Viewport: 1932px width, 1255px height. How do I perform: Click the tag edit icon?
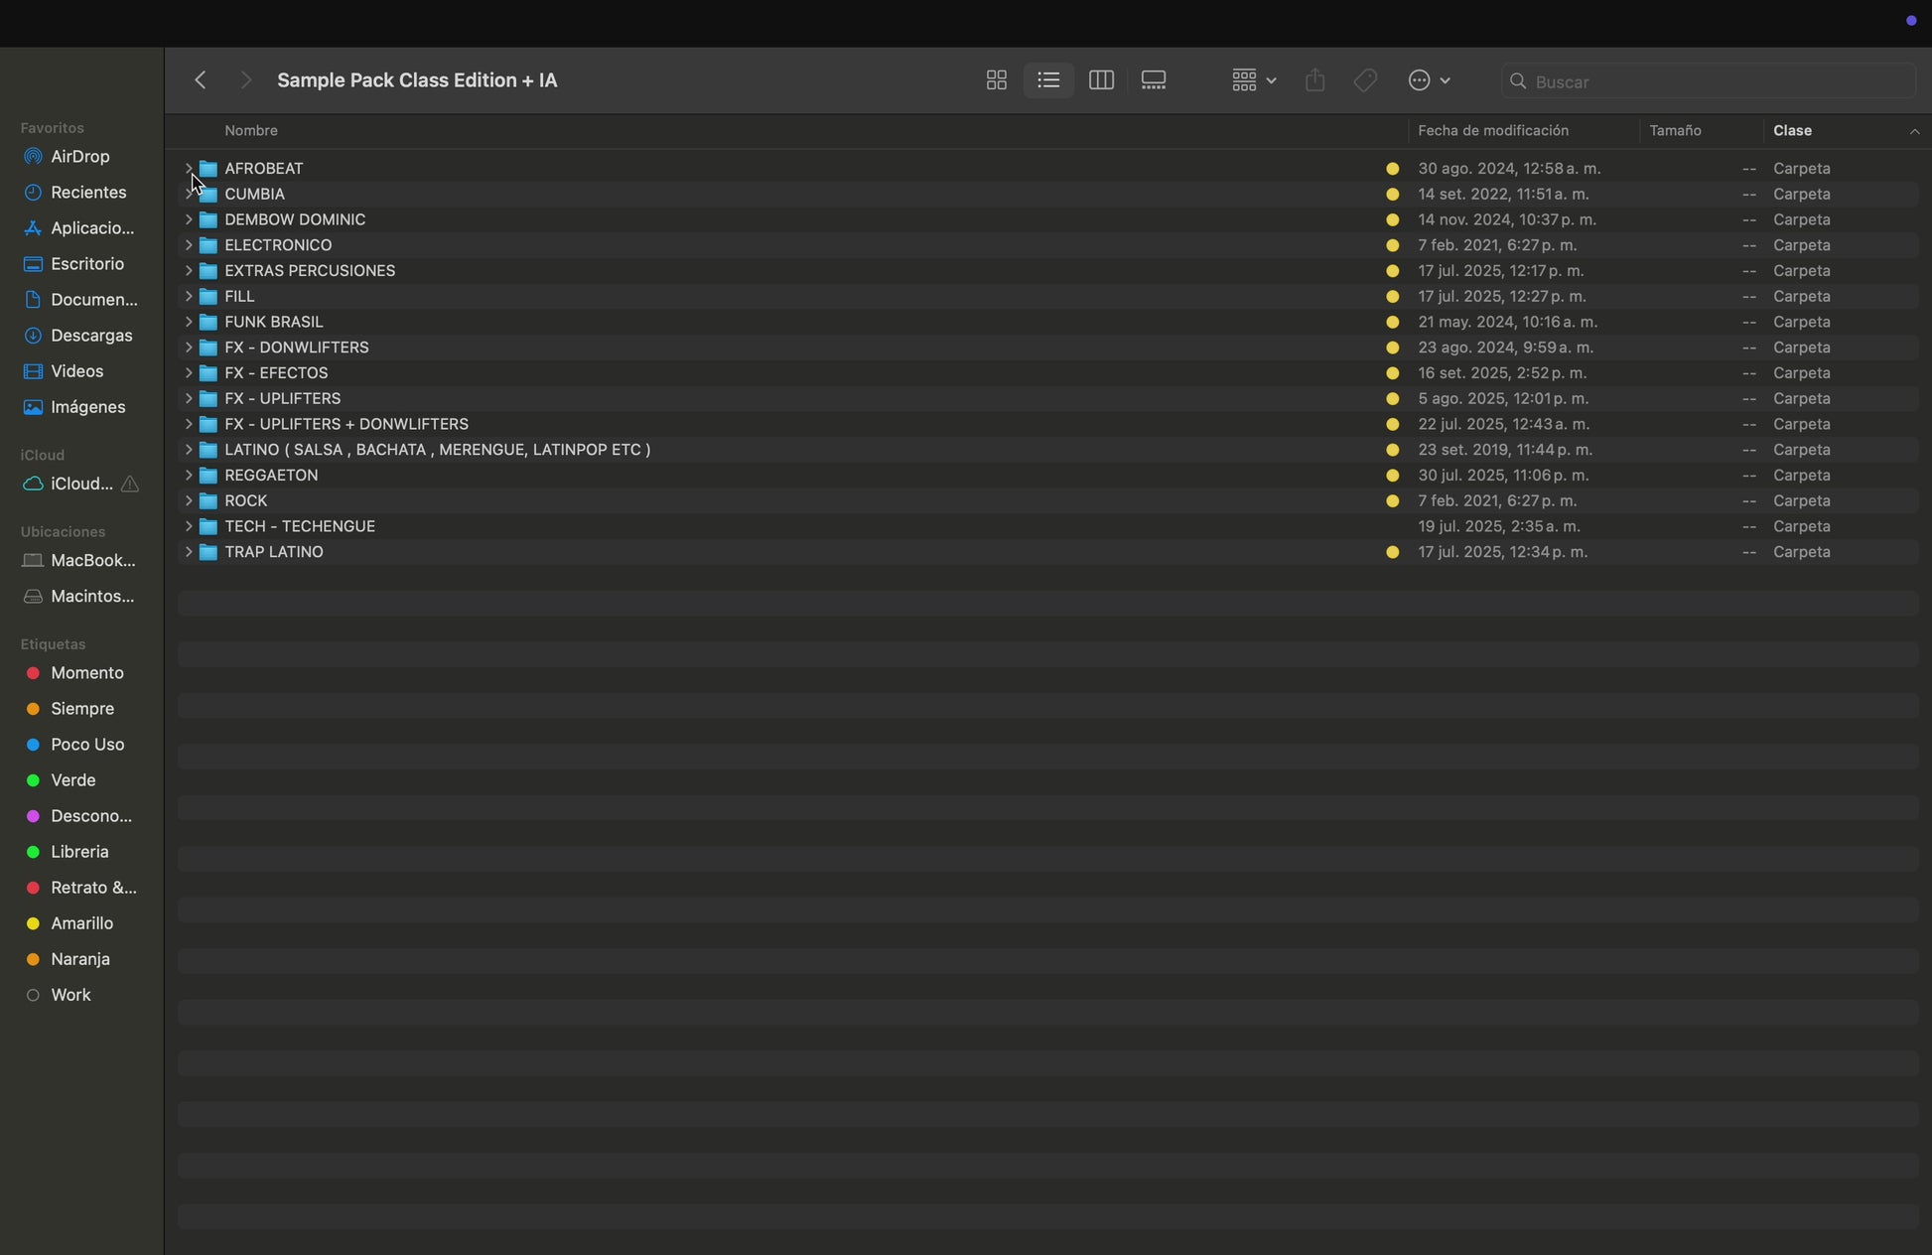[1365, 80]
